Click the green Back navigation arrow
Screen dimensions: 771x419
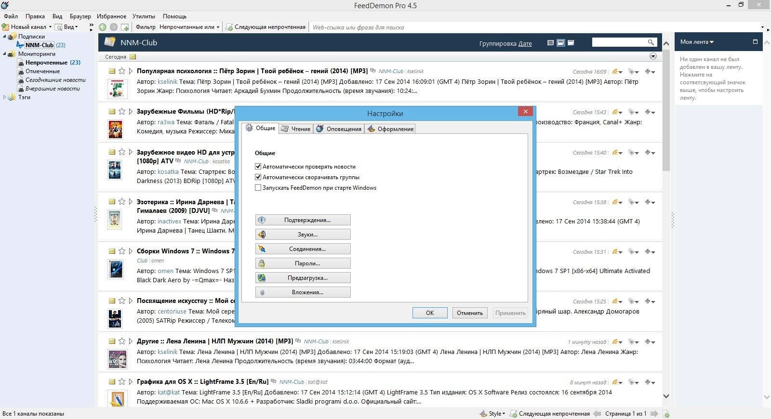(103, 27)
